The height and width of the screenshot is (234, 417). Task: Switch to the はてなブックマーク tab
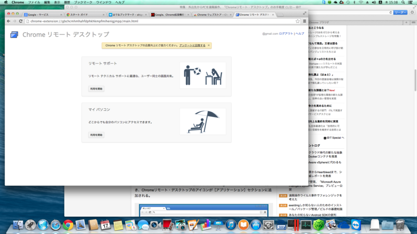click(x=128, y=15)
